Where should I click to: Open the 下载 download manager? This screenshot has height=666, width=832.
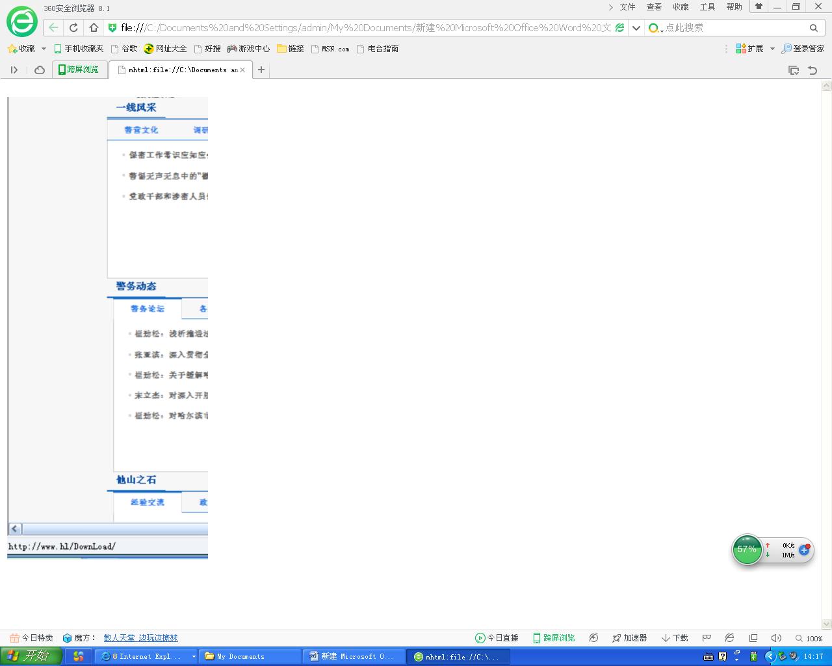[675, 638]
